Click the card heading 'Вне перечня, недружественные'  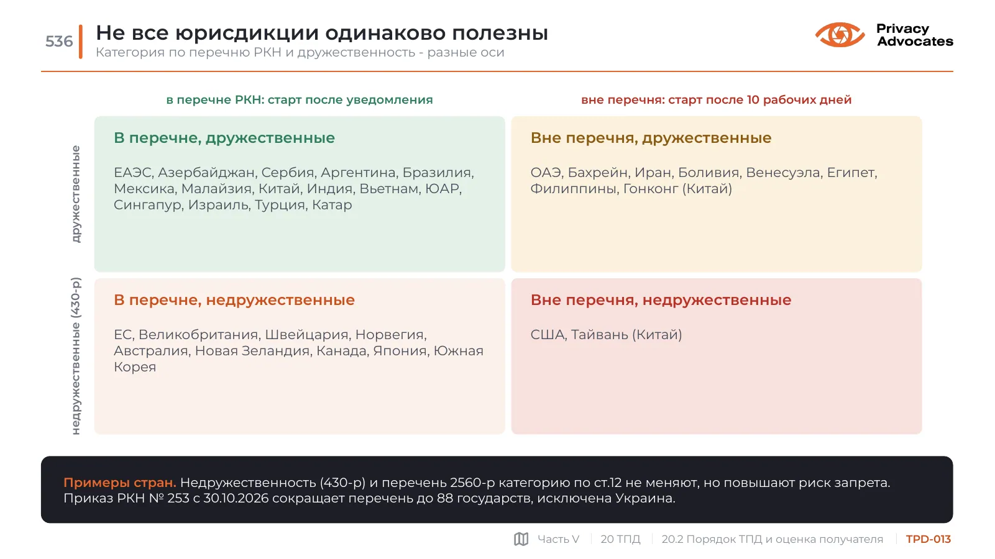[x=661, y=300]
